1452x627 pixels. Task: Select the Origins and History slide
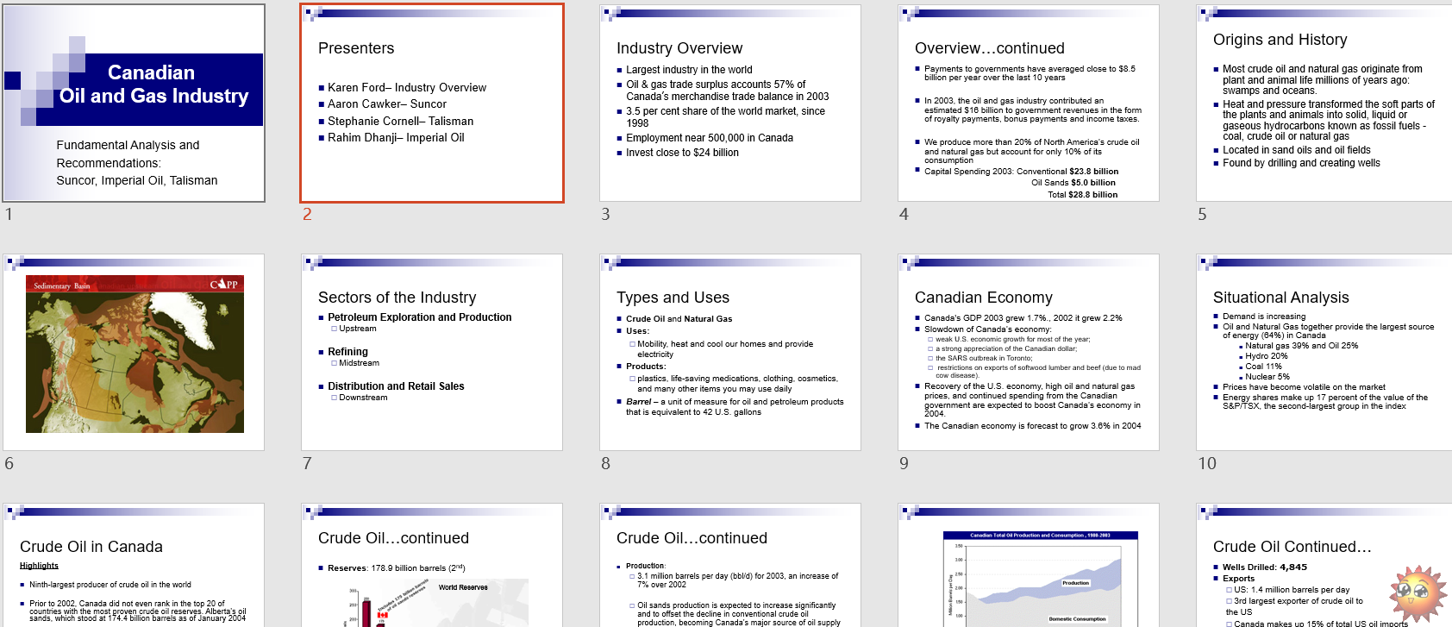(x=1324, y=103)
